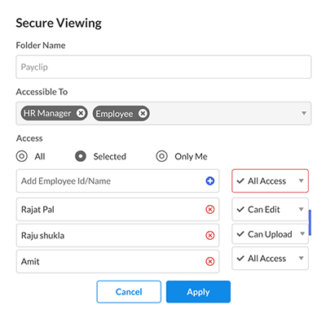Open Rajat Pal's Can Edit dropdown
326x318 pixels.
[x=270, y=209]
